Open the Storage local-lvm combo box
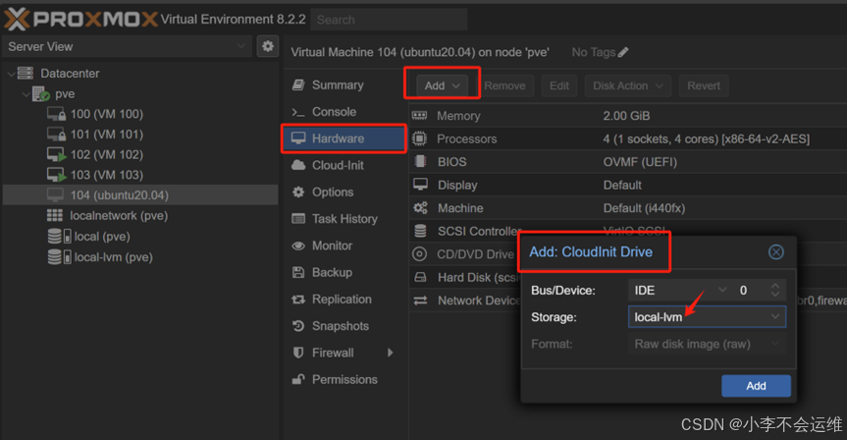The height and width of the screenshot is (440, 847). pyautogui.click(x=707, y=317)
